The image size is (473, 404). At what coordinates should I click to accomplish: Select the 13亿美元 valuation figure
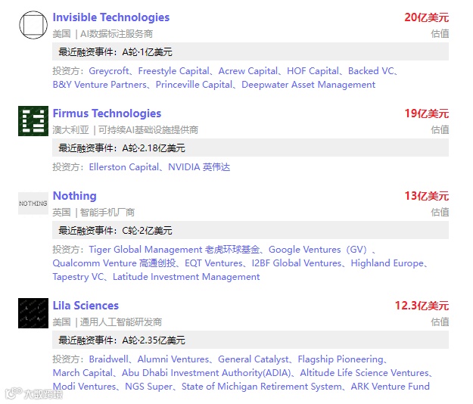coord(427,196)
